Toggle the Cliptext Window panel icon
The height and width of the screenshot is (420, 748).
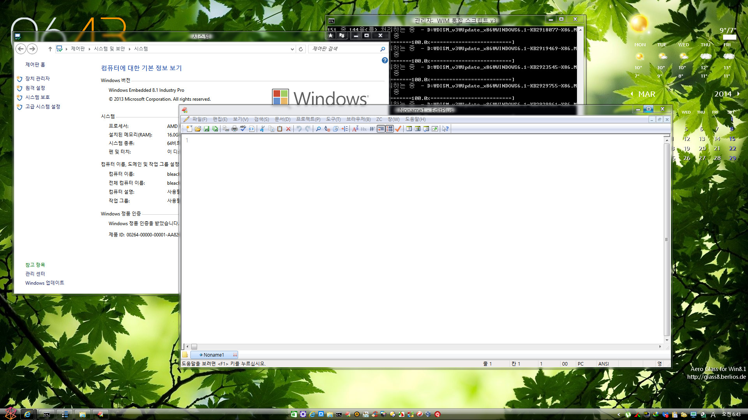(x=418, y=129)
